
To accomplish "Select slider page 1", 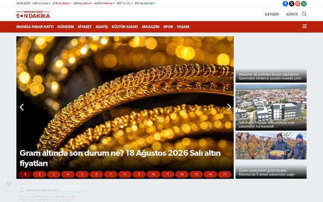I will [25, 174].
